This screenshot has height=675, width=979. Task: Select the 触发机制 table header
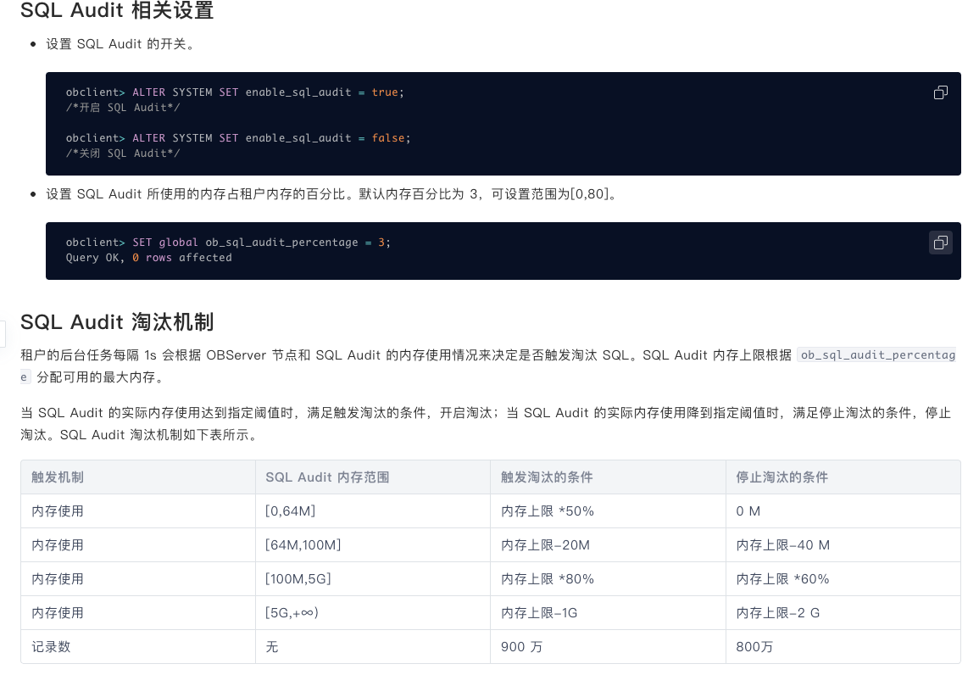coord(58,477)
